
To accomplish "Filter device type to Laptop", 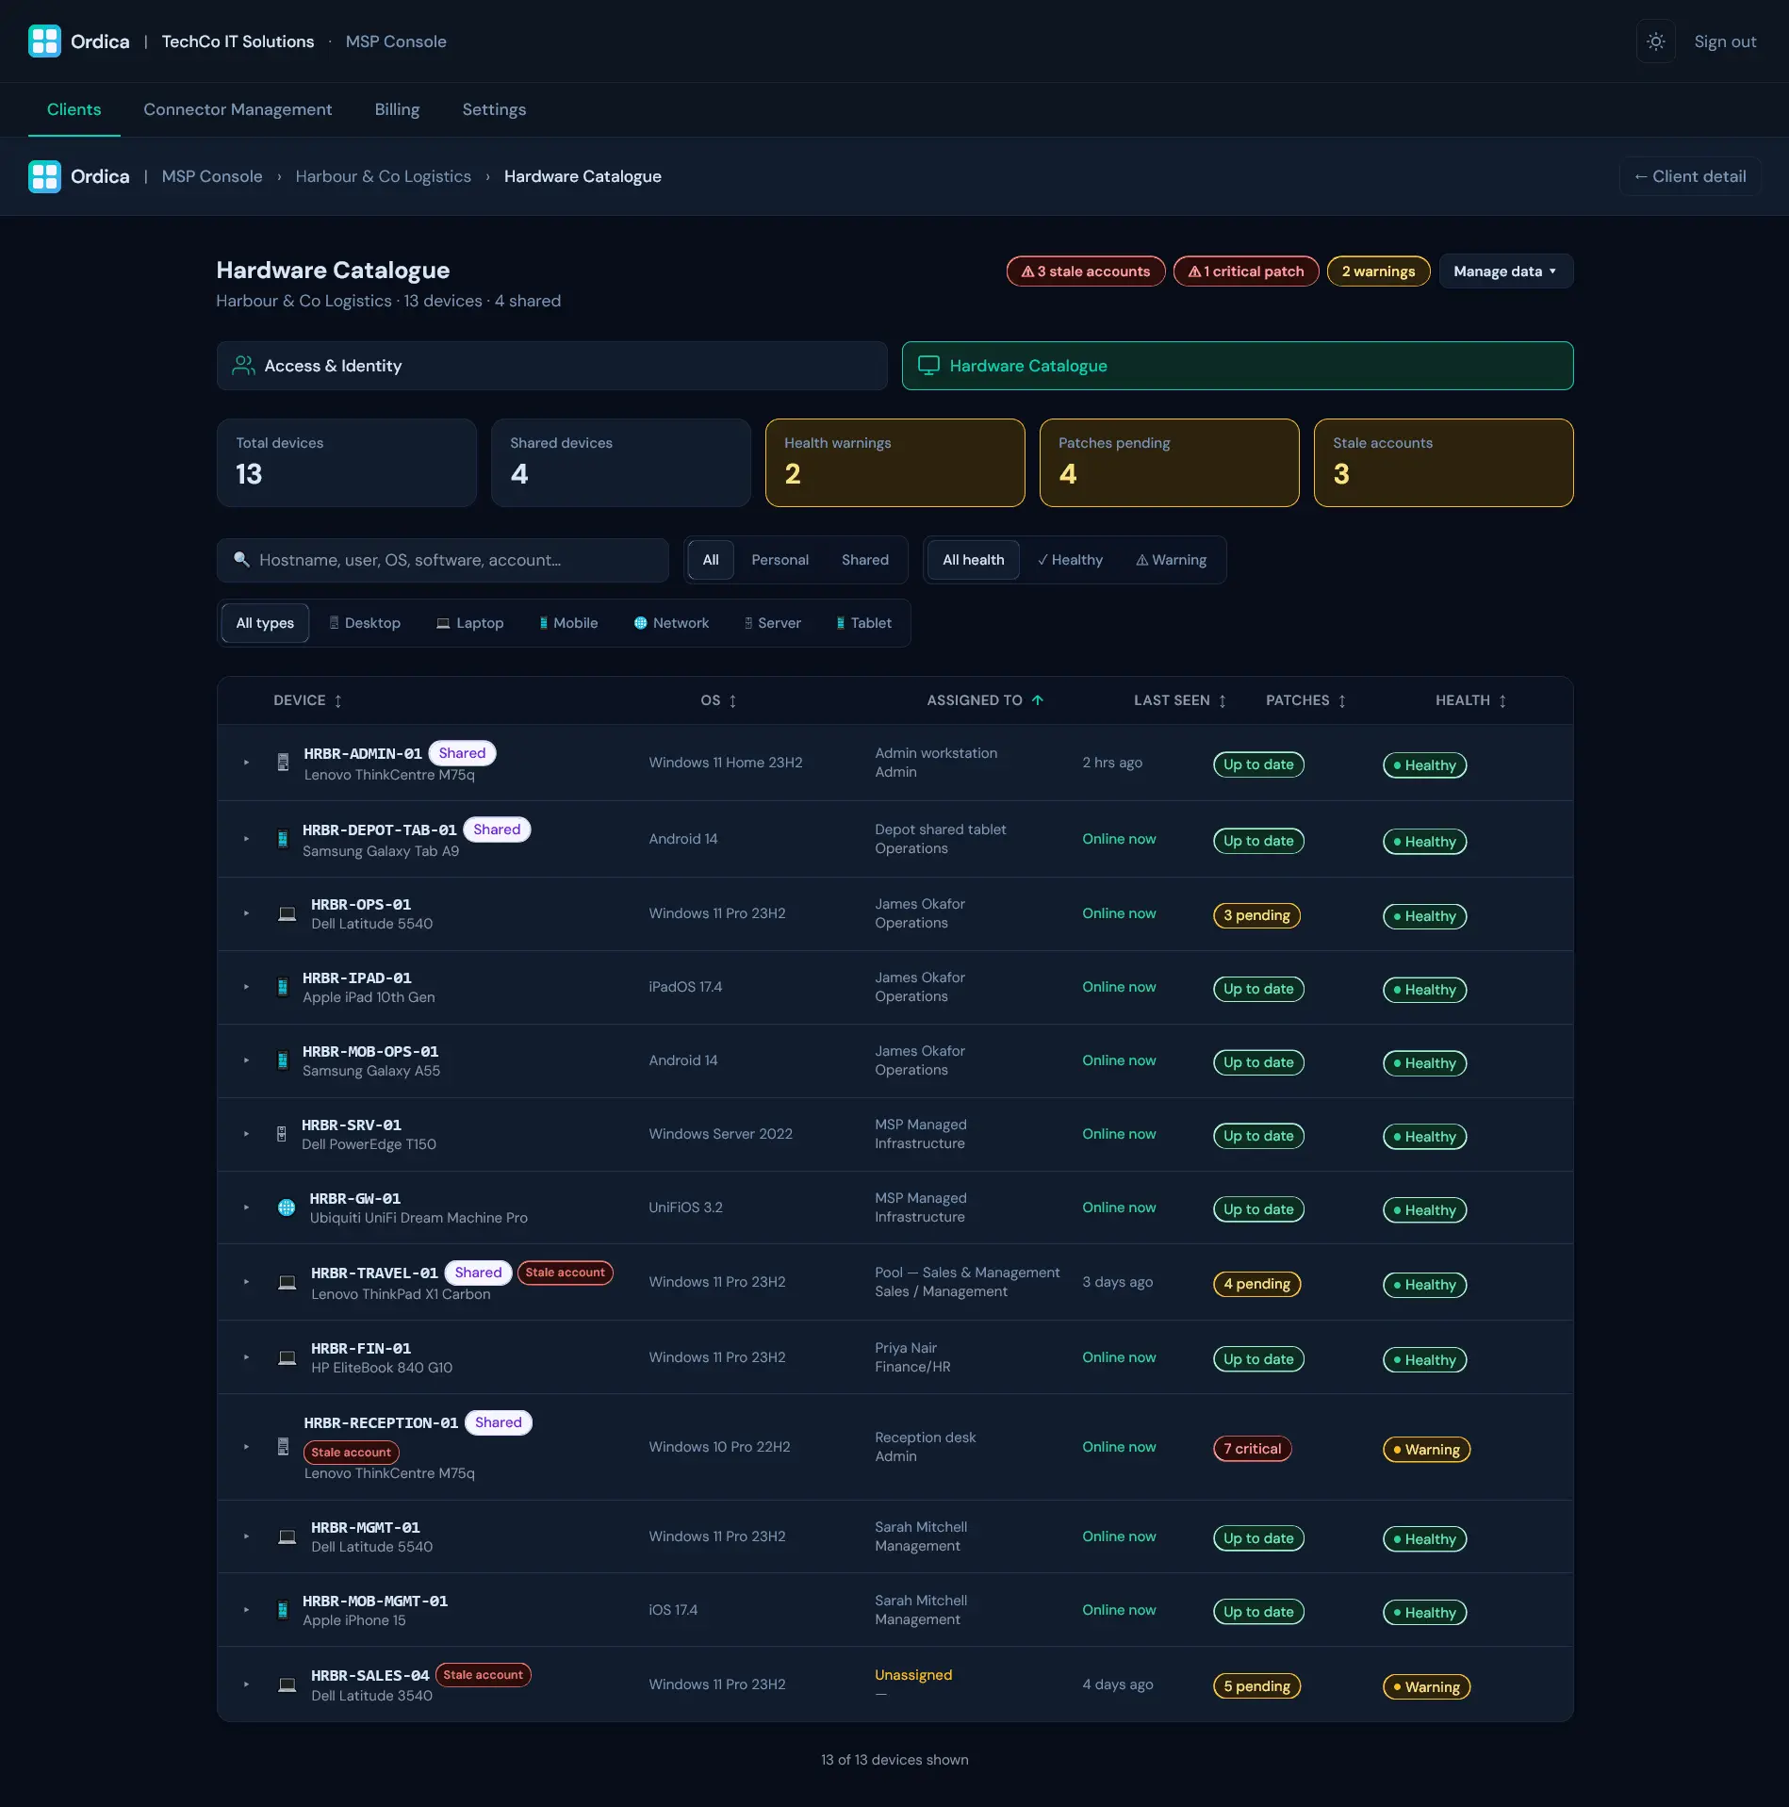I will (469, 623).
